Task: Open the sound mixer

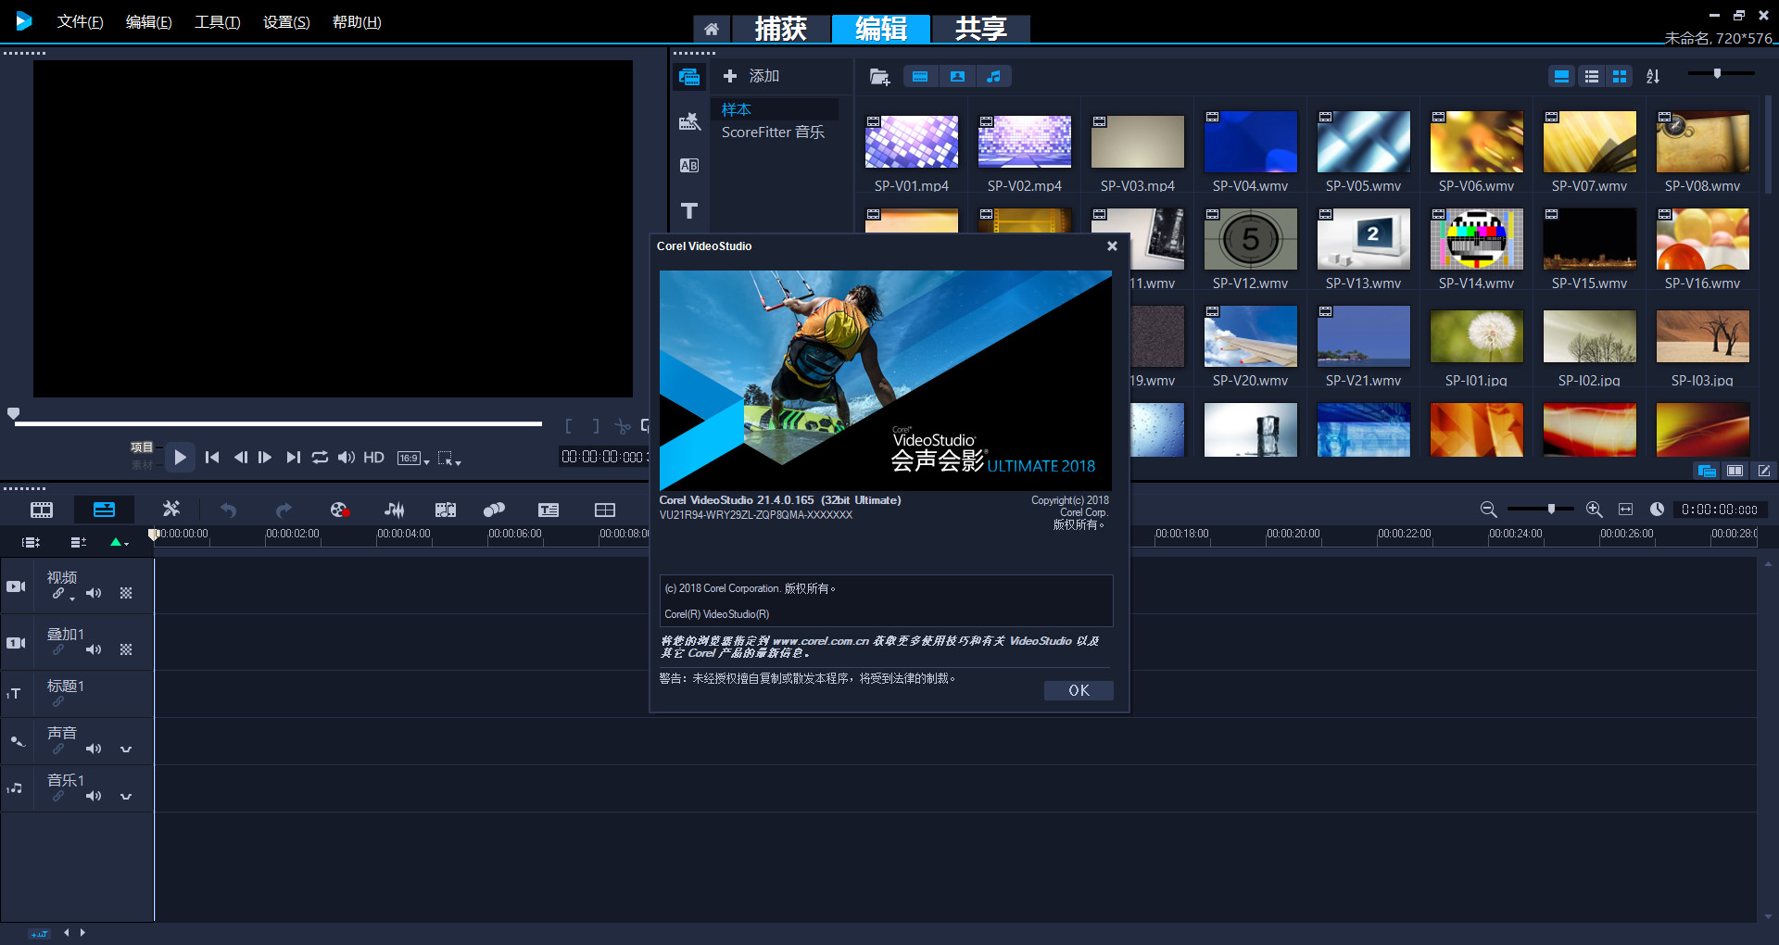Action: click(x=394, y=510)
